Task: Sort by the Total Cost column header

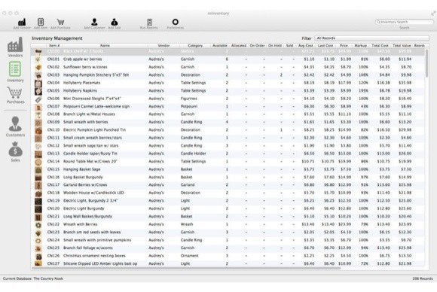Action: click(x=380, y=46)
